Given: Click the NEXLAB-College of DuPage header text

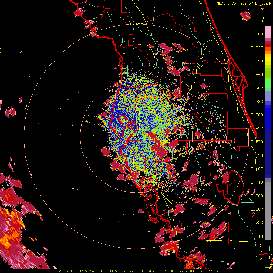Looking at the screenshot, I should click(244, 3).
